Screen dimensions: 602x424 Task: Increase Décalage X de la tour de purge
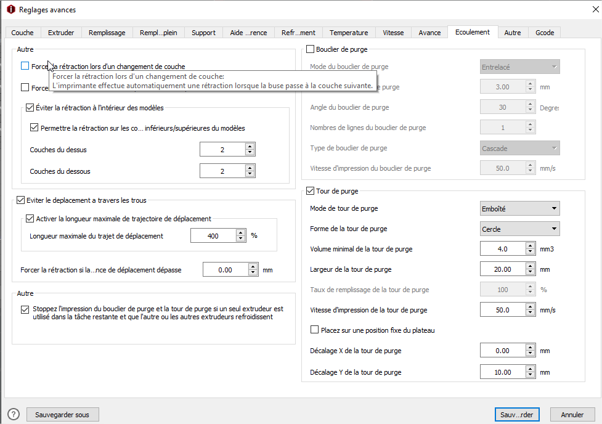coord(530,348)
